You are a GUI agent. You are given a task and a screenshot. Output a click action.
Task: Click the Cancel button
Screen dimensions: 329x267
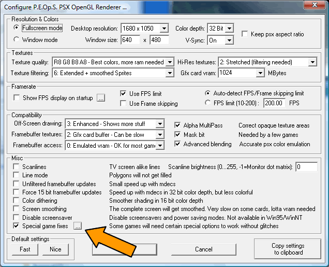coord(203,249)
